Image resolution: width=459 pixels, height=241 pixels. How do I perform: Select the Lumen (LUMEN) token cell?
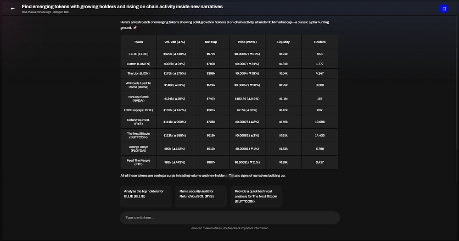[x=138, y=64]
